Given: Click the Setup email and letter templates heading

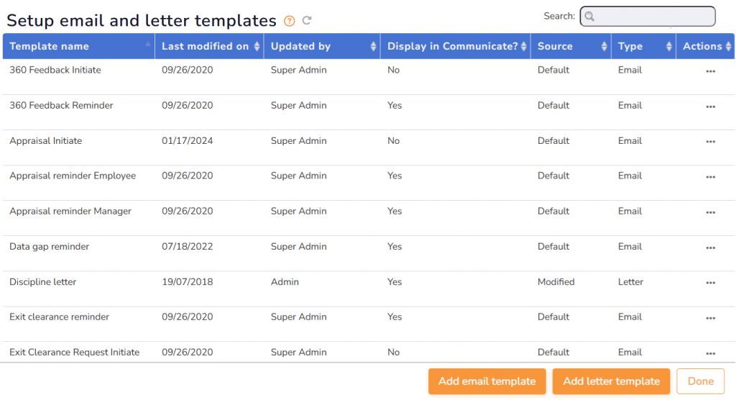Looking at the screenshot, I should [x=142, y=21].
